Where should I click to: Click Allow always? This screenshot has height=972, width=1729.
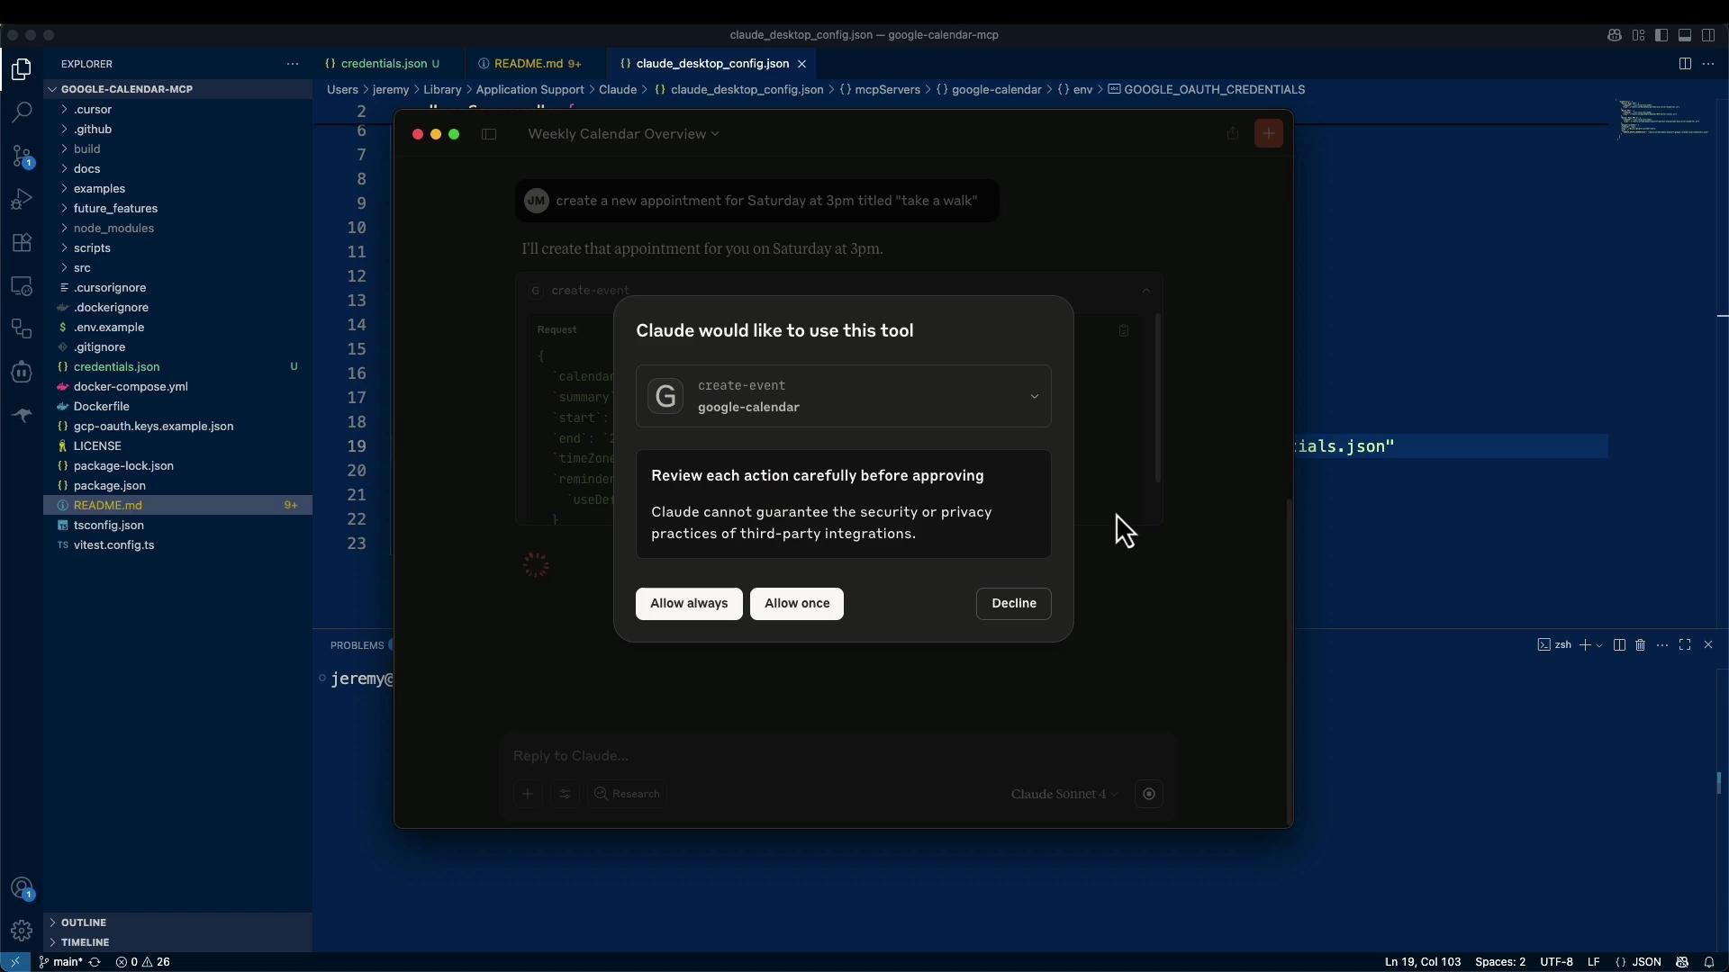(x=689, y=603)
